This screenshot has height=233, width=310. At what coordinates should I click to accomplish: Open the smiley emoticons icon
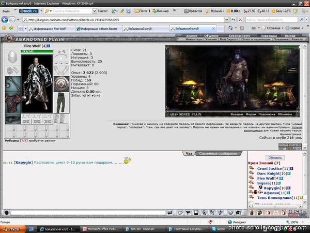point(230,213)
